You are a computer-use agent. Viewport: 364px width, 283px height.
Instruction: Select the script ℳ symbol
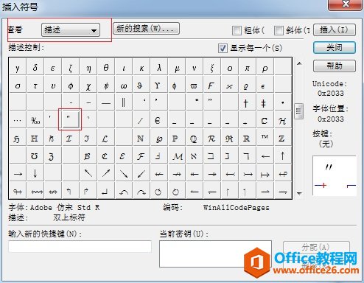pos(177,156)
